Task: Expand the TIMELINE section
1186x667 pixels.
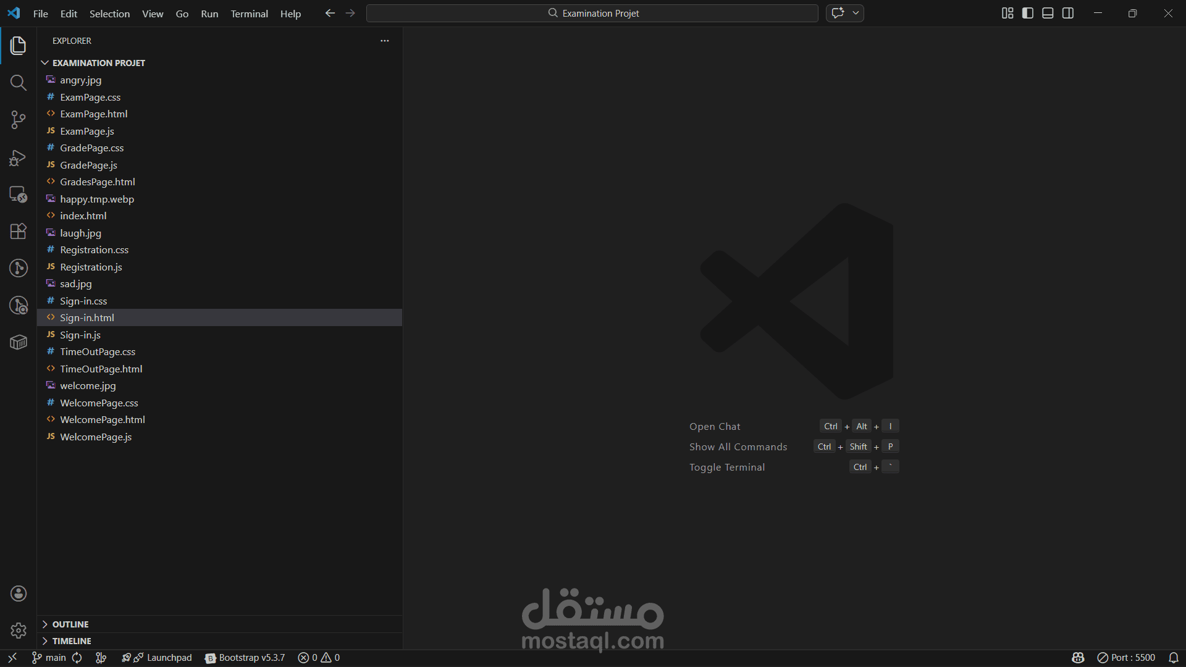Action: coord(71,641)
